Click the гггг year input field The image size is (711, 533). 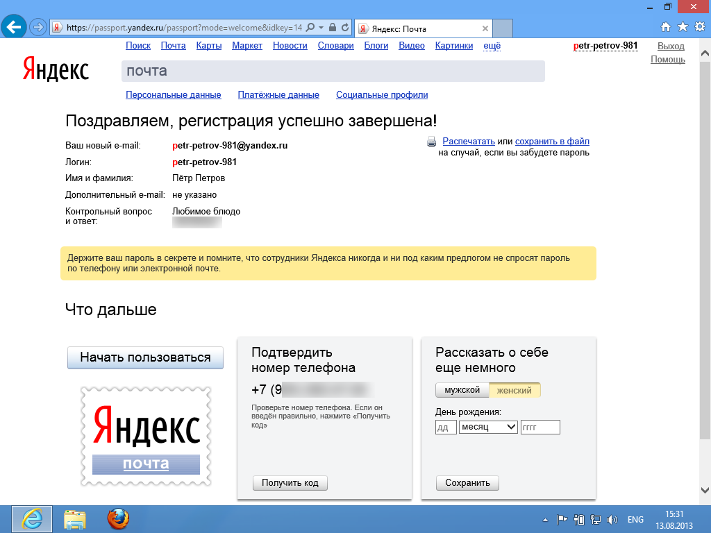coord(540,427)
